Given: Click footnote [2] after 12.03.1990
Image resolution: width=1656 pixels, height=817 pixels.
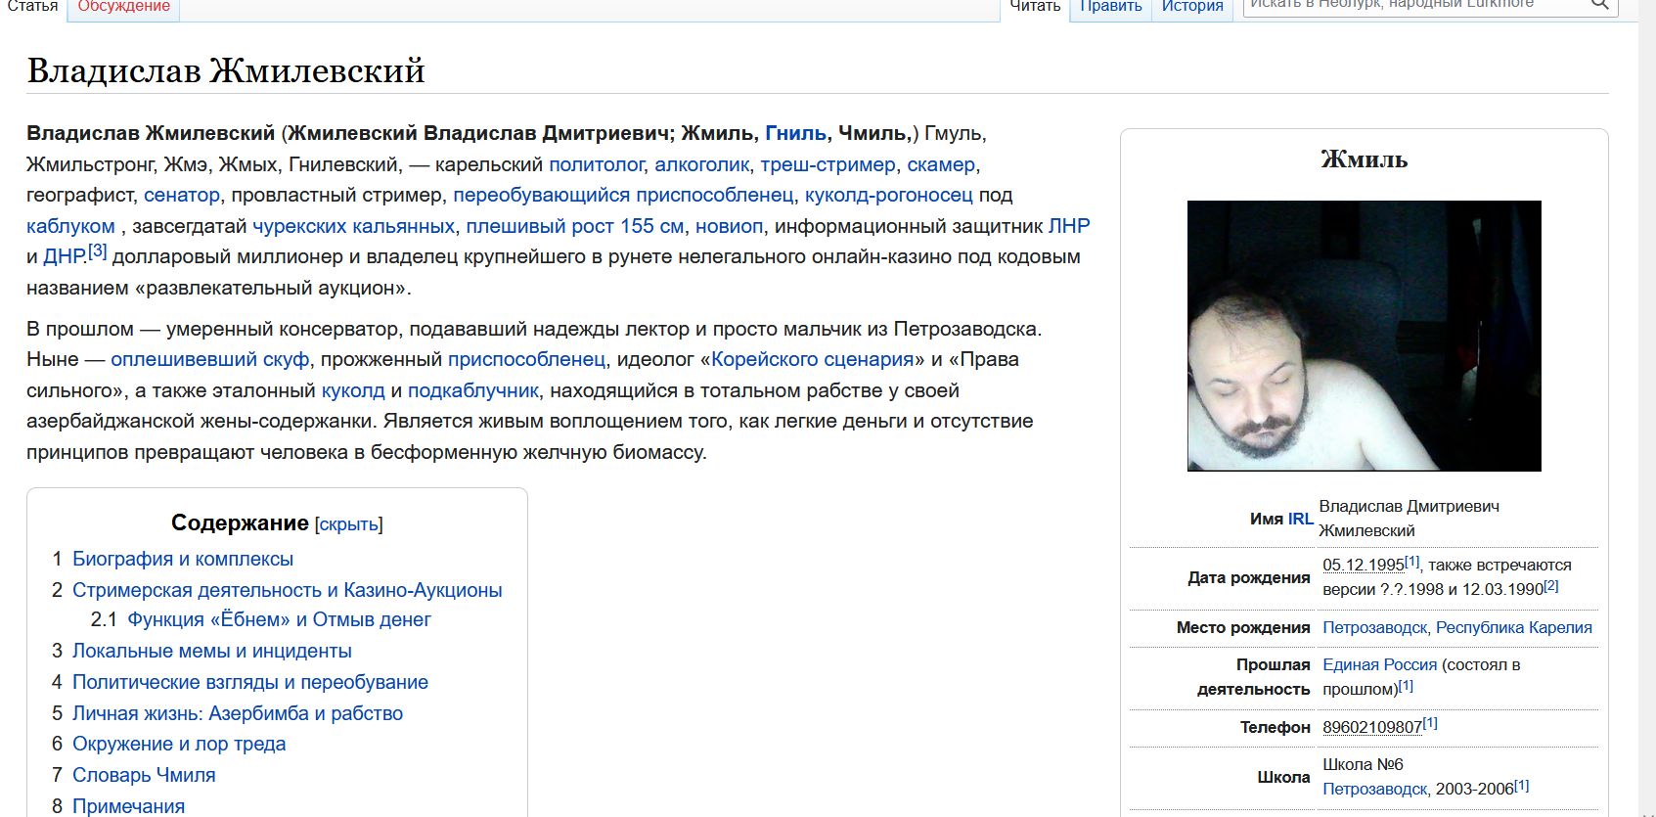Looking at the screenshot, I should [x=1551, y=585].
